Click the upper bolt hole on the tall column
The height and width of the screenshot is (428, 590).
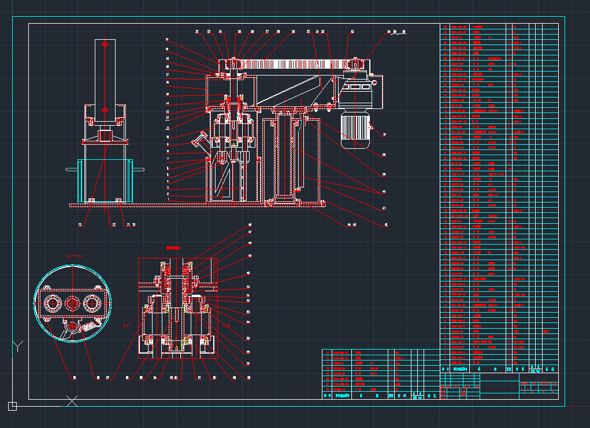[x=105, y=44]
